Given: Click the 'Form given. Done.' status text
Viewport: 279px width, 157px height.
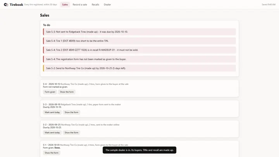Looking at the screenshot, I should [x=52, y=148].
